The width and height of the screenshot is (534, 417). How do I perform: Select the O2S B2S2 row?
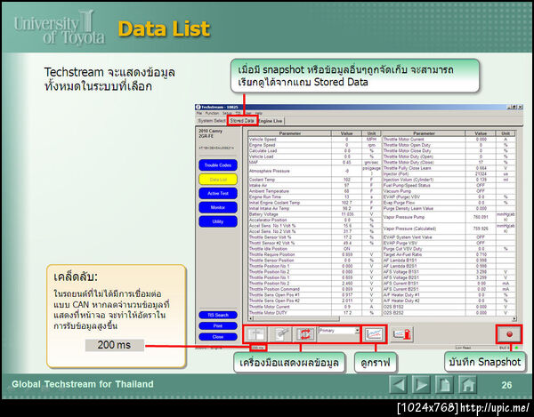pyautogui.click(x=449, y=312)
